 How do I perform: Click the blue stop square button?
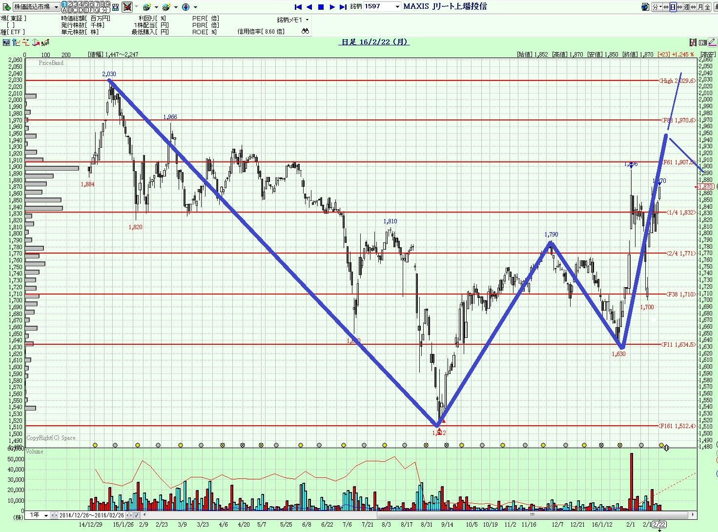(321, 7)
